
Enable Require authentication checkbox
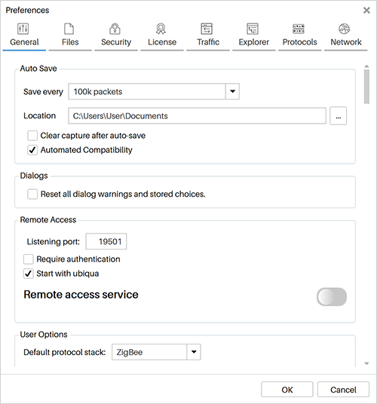pos(29,259)
